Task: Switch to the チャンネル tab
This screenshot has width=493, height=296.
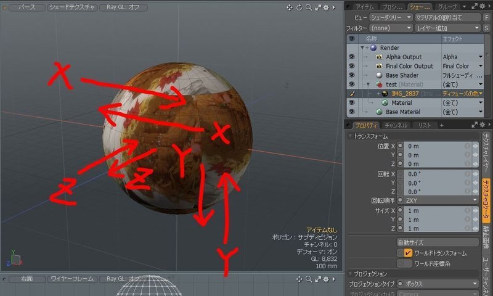Action: pos(396,126)
